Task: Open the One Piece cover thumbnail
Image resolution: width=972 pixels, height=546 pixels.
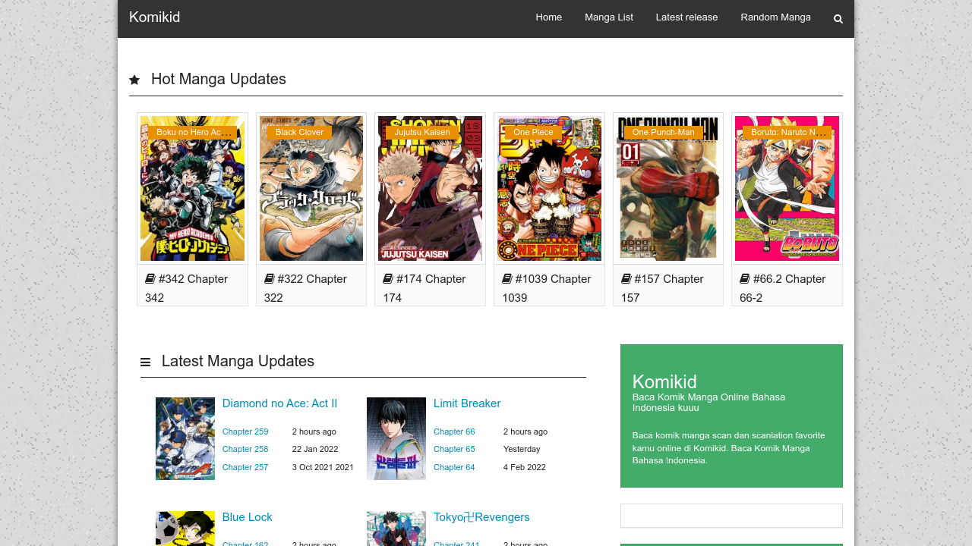Action: coord(549,189)
